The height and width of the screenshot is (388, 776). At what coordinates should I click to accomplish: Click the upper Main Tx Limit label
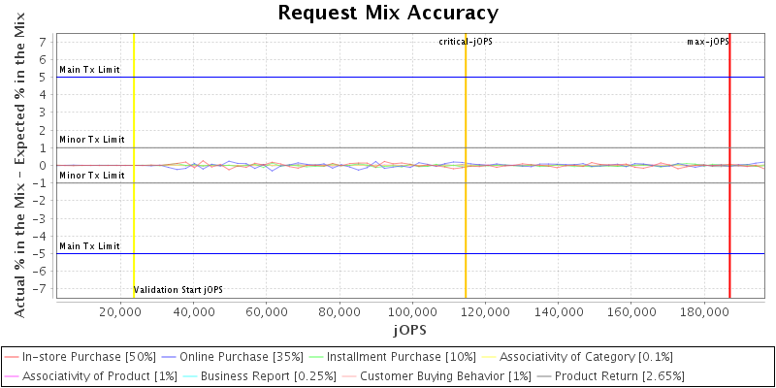tap(89, 70)
